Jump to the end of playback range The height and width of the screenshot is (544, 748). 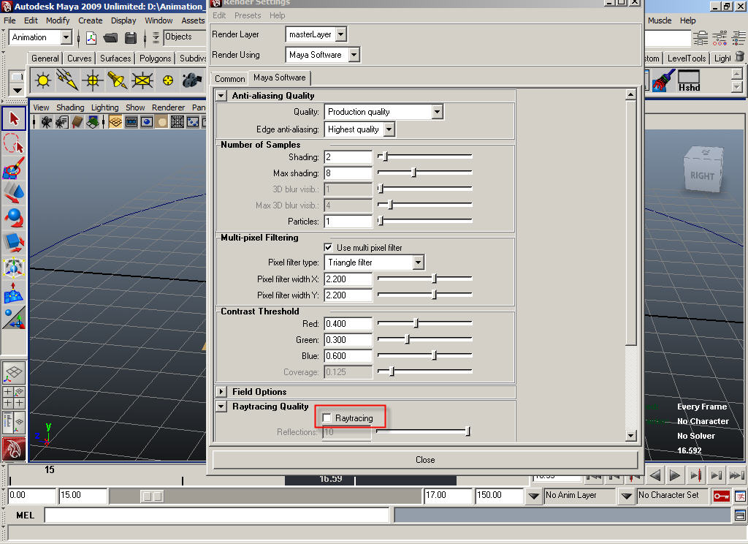pyautogui.click(x=736, y=475)
